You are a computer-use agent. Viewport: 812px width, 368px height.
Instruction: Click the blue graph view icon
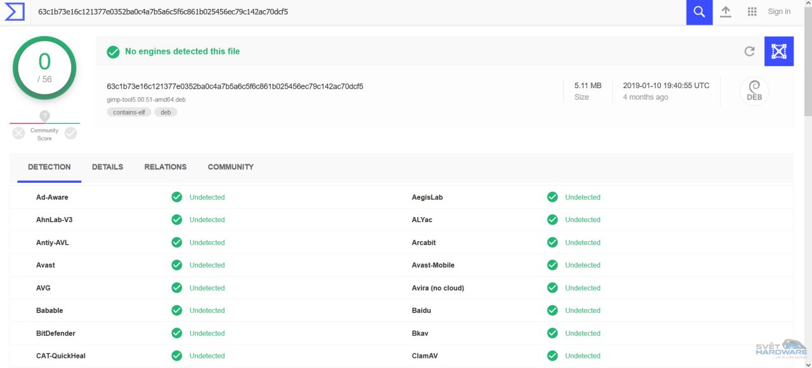pos(779,51)
